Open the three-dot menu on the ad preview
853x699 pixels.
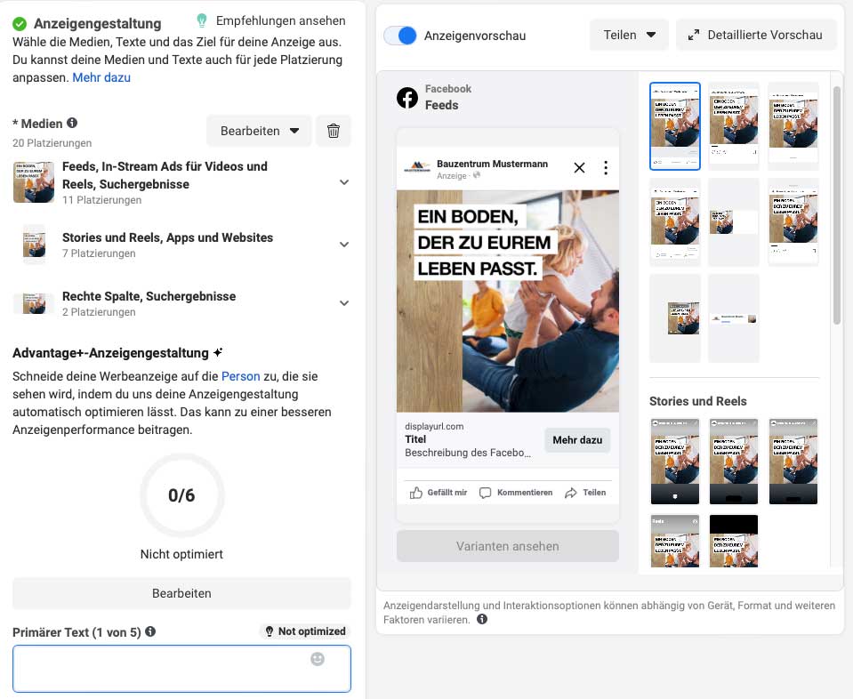(x=606, y=167)
